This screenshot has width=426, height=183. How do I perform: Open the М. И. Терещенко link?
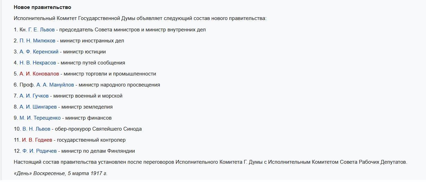point(40,118)
